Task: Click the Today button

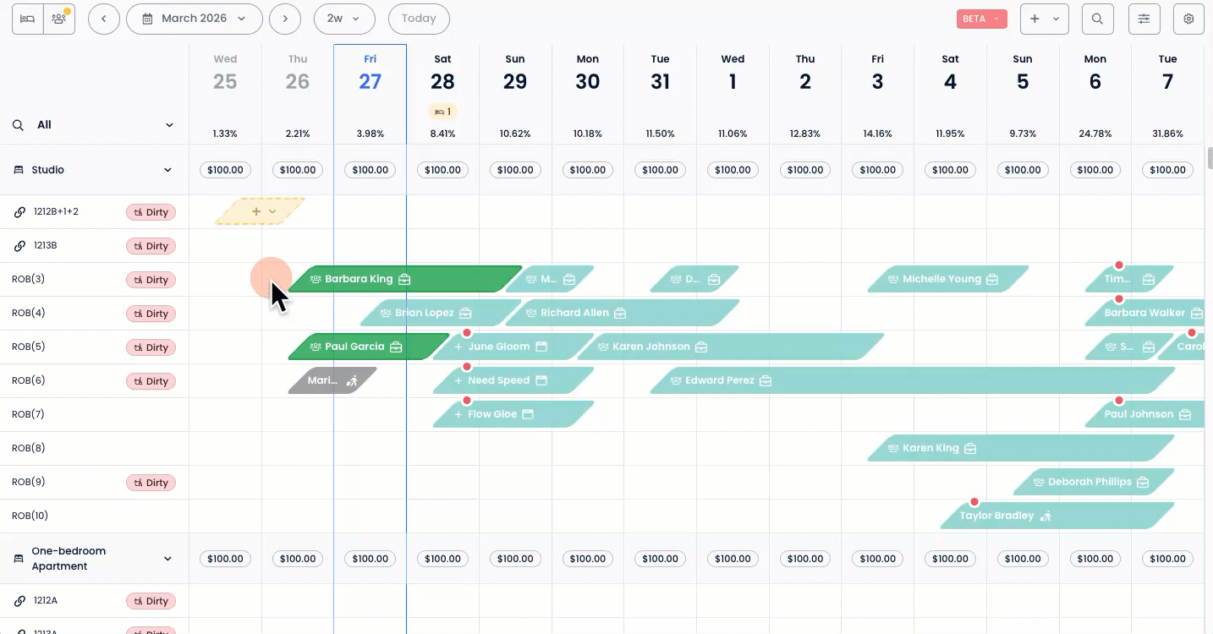Action: coord(418,18)
